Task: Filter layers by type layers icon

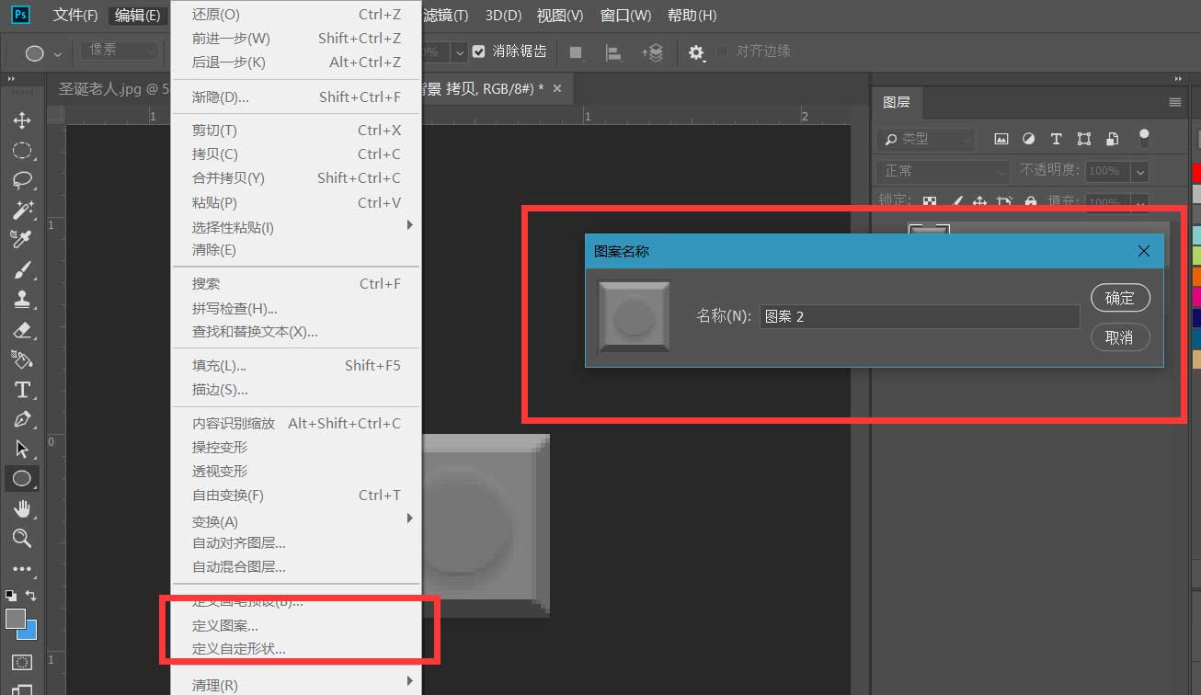Action: point(1056,139)
